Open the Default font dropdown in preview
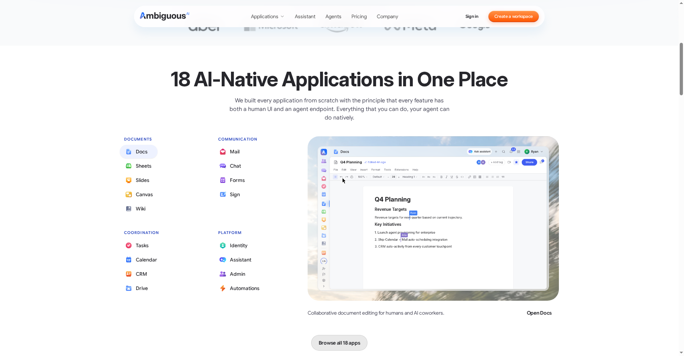The width and height of the screenshot is (684, 356). (378, 177)
